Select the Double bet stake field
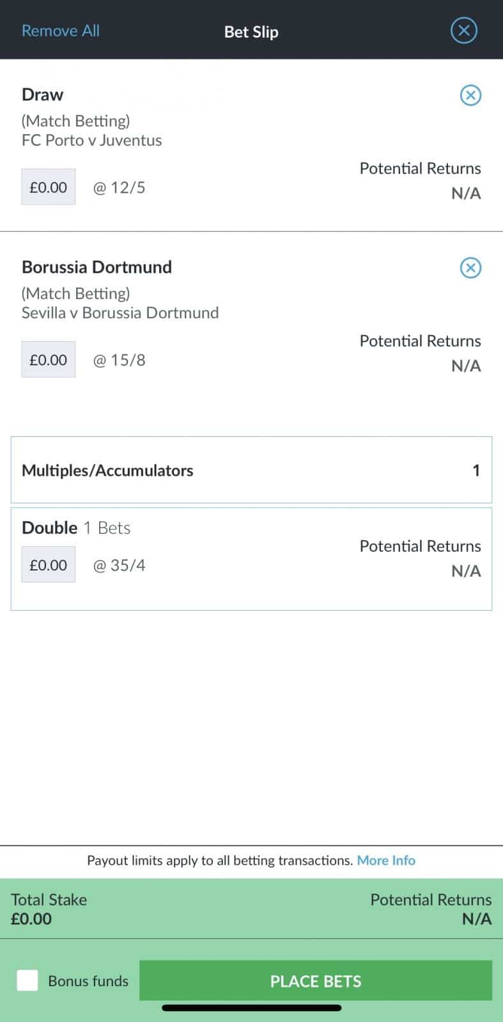Image resolution: width=503 pixels, height=1022 pixels. [49, 565]
